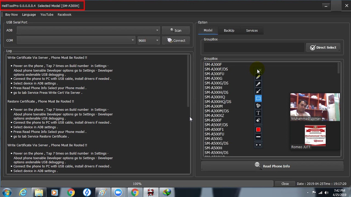Select SM-A500G/DS in model list
Image resolution: width=351 pixels, height=197 pixels.
216,143
